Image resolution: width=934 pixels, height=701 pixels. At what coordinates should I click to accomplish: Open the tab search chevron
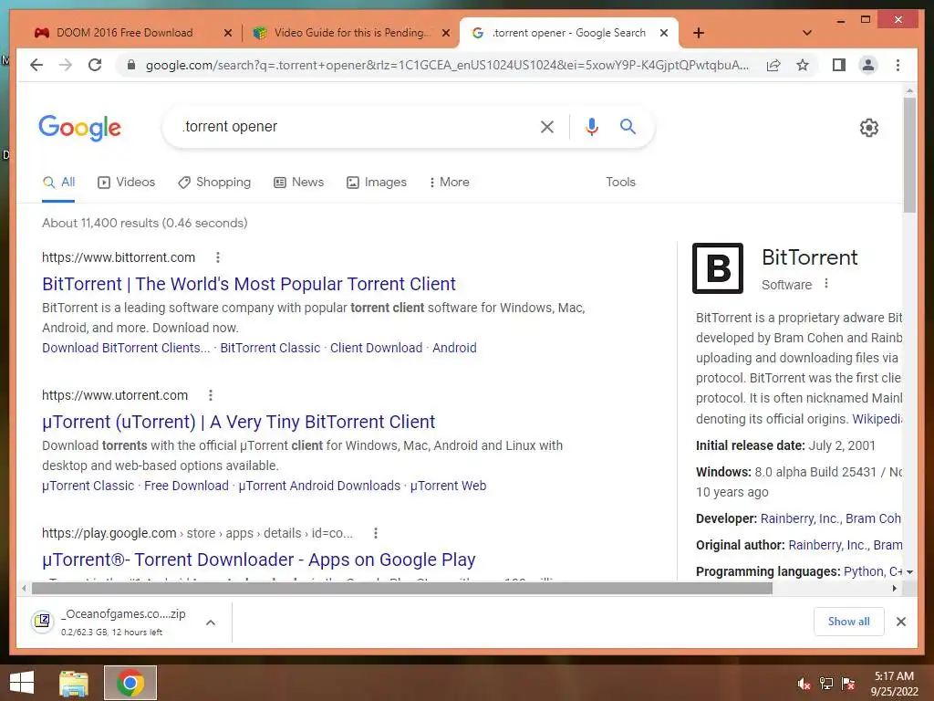point(806,33)
